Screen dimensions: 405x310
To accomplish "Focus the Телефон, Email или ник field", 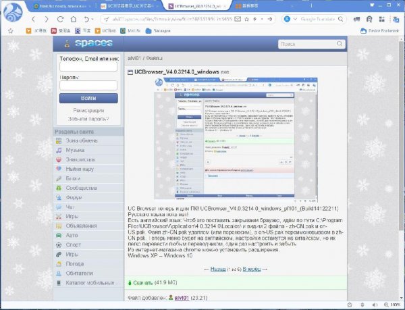I will pyautogui.click(x=88, y=67).
